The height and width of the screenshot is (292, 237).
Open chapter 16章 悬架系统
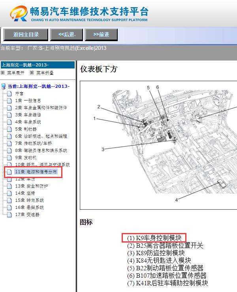29,207
